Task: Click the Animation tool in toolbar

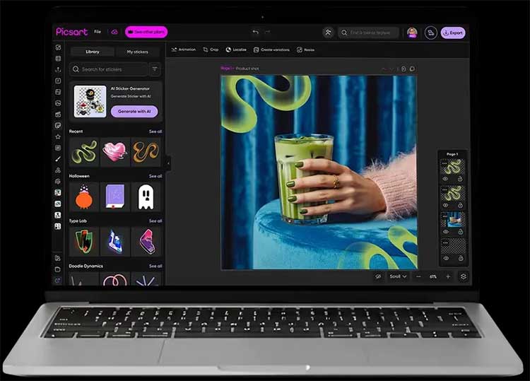Action: pos(184,49)
